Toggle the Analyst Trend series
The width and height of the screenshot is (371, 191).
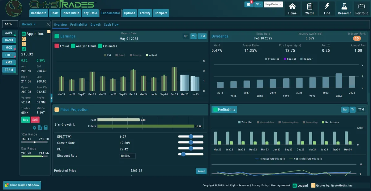[83, 46]
